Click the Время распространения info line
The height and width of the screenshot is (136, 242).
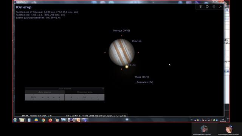coord(38,18)
